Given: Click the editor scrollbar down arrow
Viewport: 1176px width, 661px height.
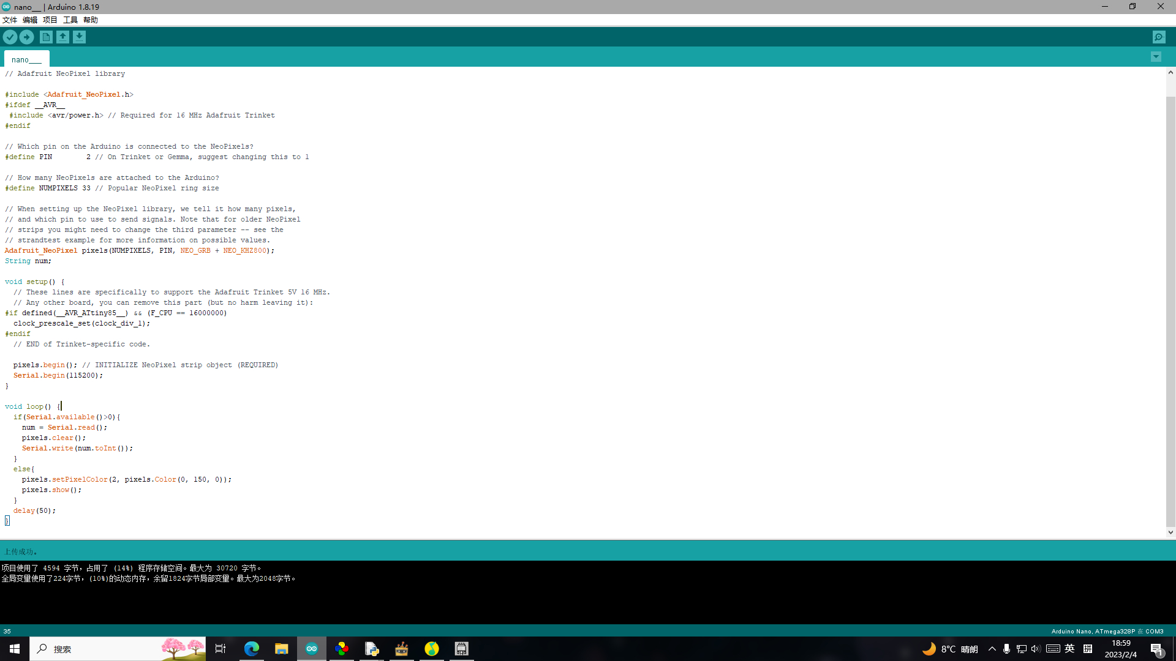Looking at the screenshot, I should coord(1170,532).
